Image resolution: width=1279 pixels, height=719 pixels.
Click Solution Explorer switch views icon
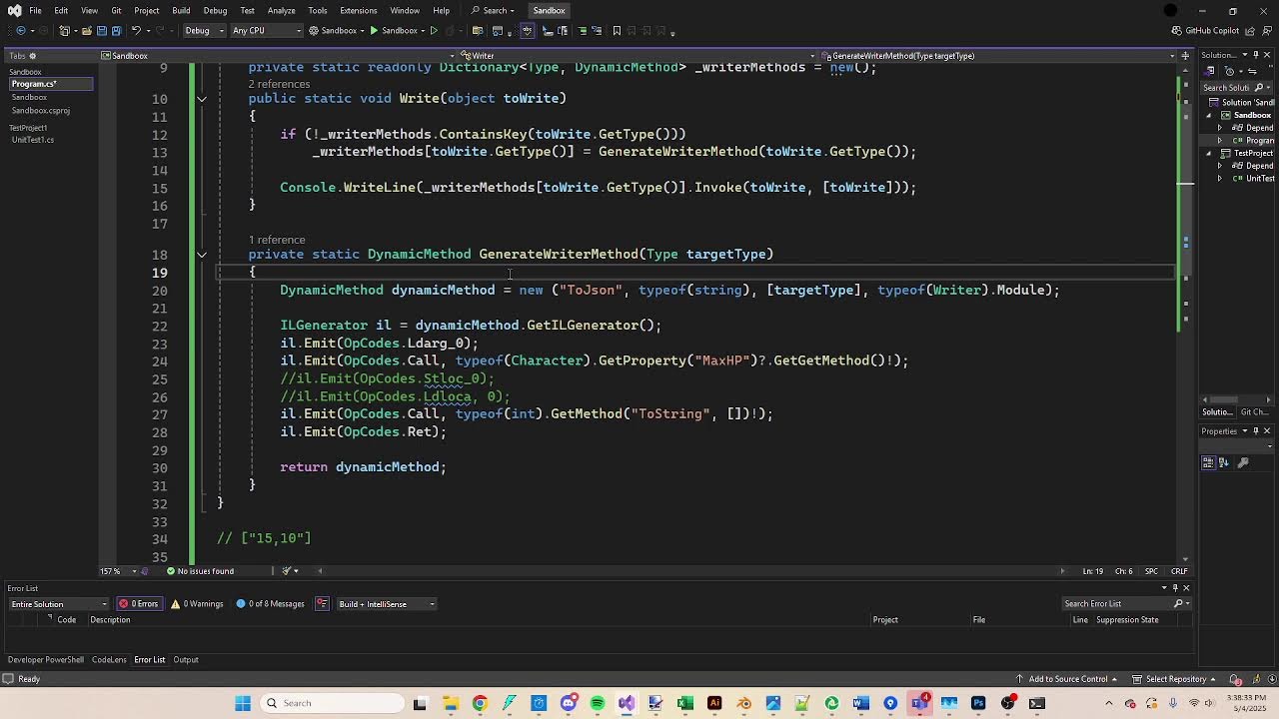click(1210, 72)
